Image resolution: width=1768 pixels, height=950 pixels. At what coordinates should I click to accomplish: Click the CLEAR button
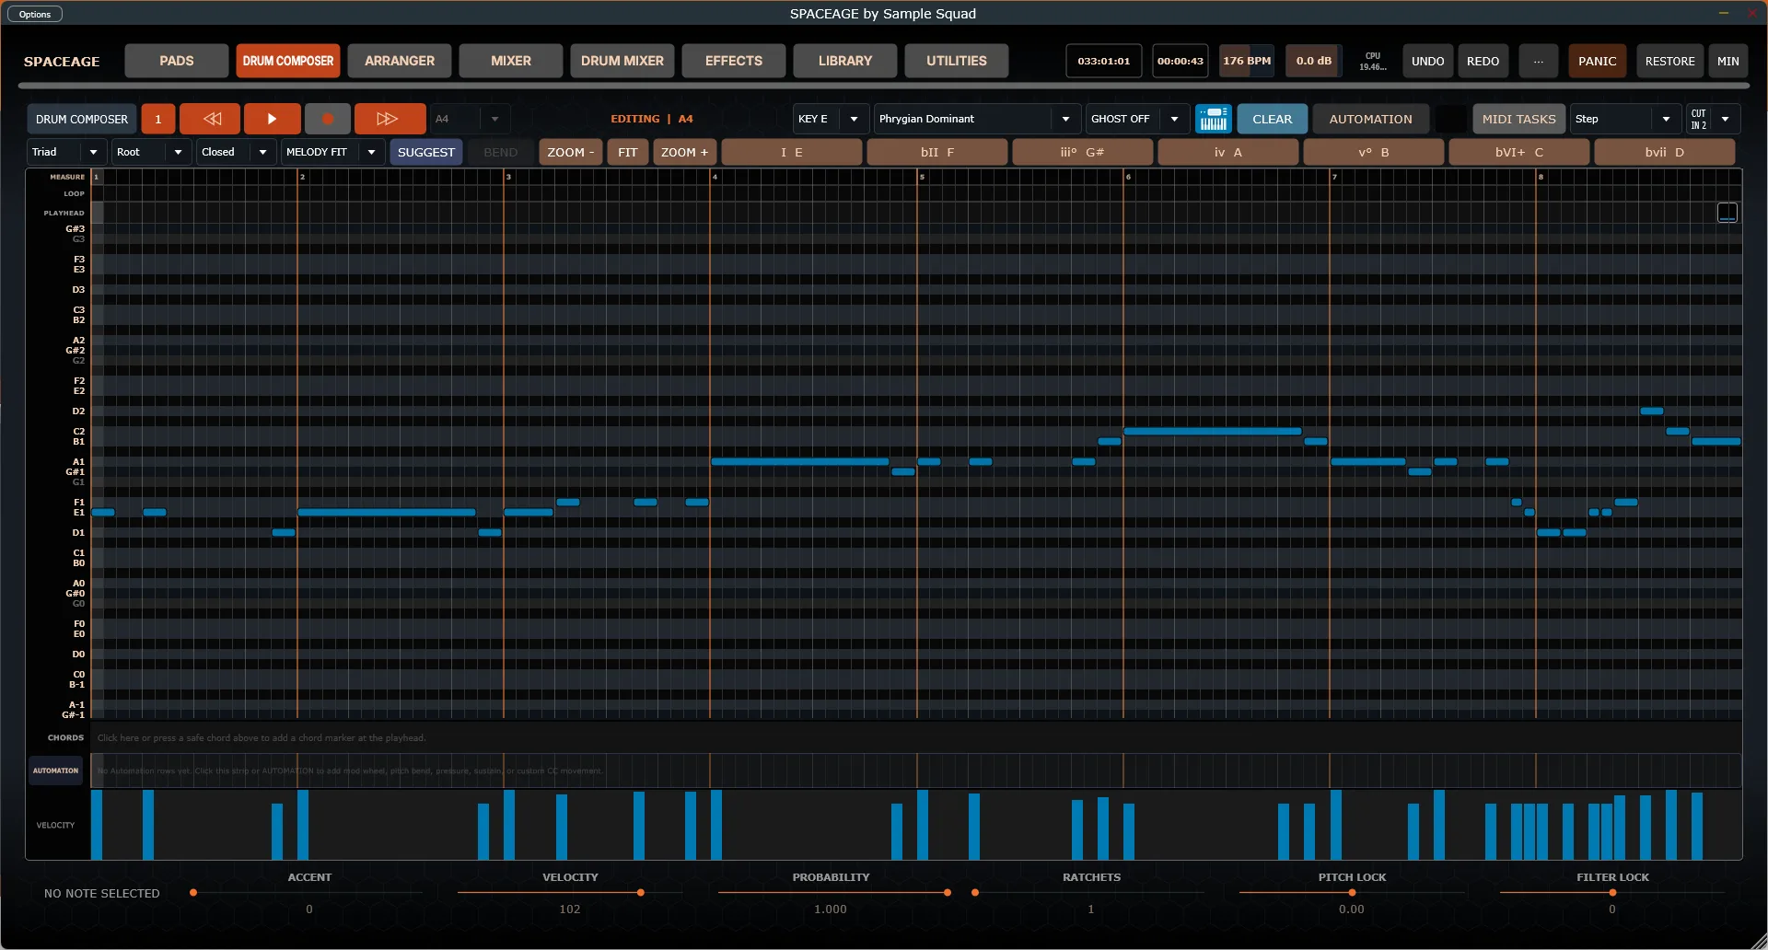[1272, 119]
